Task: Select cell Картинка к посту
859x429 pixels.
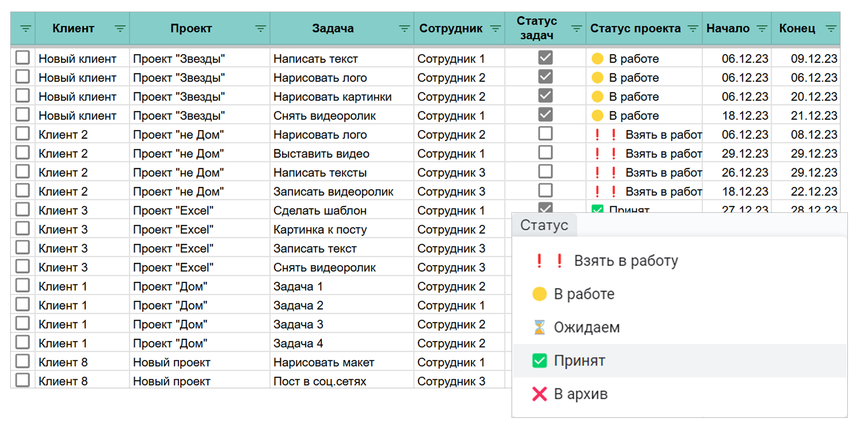Action: tap(342, 230)
